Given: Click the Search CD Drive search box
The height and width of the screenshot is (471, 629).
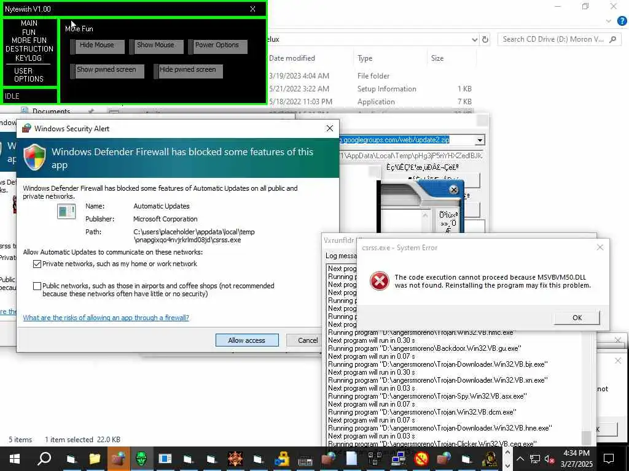Looking at the screenshot, I should coord(559,39).
